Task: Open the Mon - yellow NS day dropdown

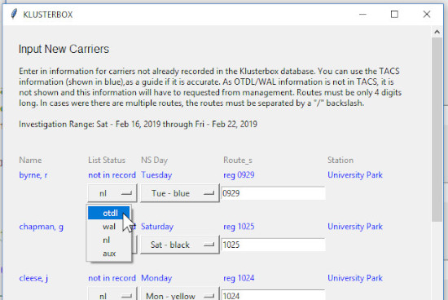Action: 180,293
